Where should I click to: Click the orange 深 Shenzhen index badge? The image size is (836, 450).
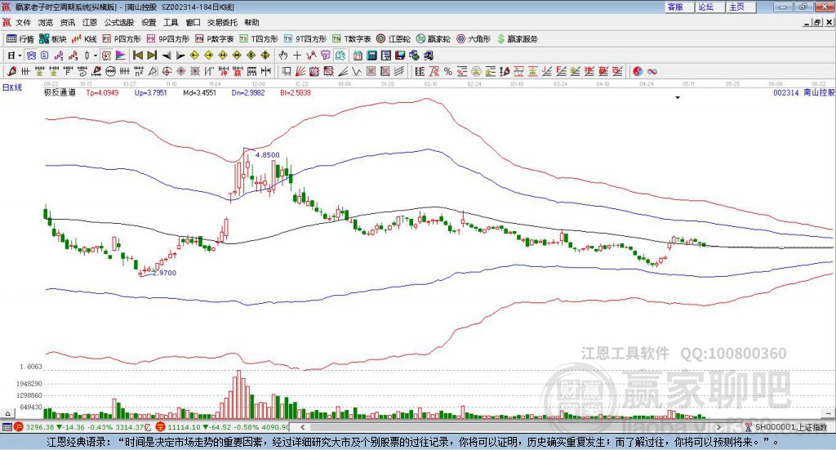point(161,427)
